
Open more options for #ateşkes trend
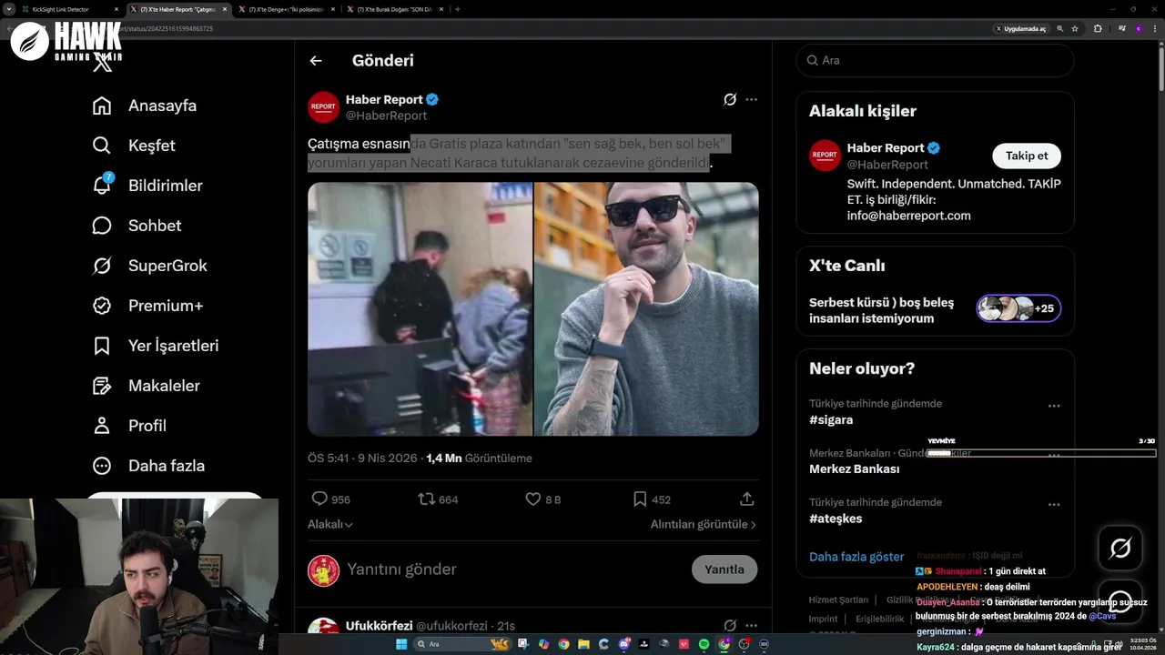point(1054,504)
